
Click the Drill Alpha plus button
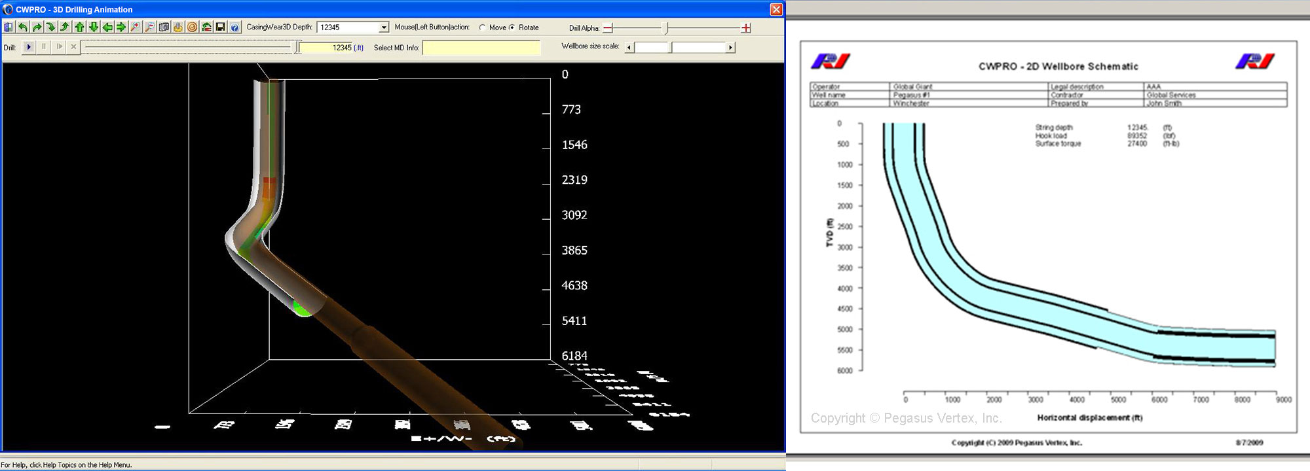(x=746, y=28)
